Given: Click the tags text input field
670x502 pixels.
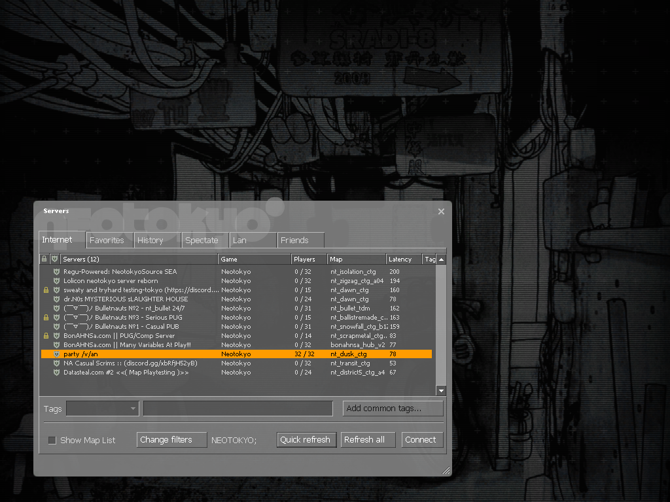Looking at the screenshot, I should click(x=238, y=409).
